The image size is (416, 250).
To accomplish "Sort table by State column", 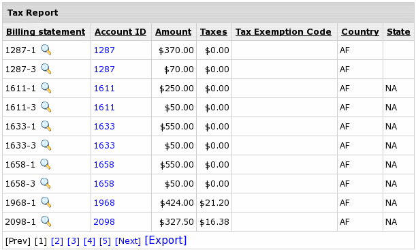I will (398, 32).
